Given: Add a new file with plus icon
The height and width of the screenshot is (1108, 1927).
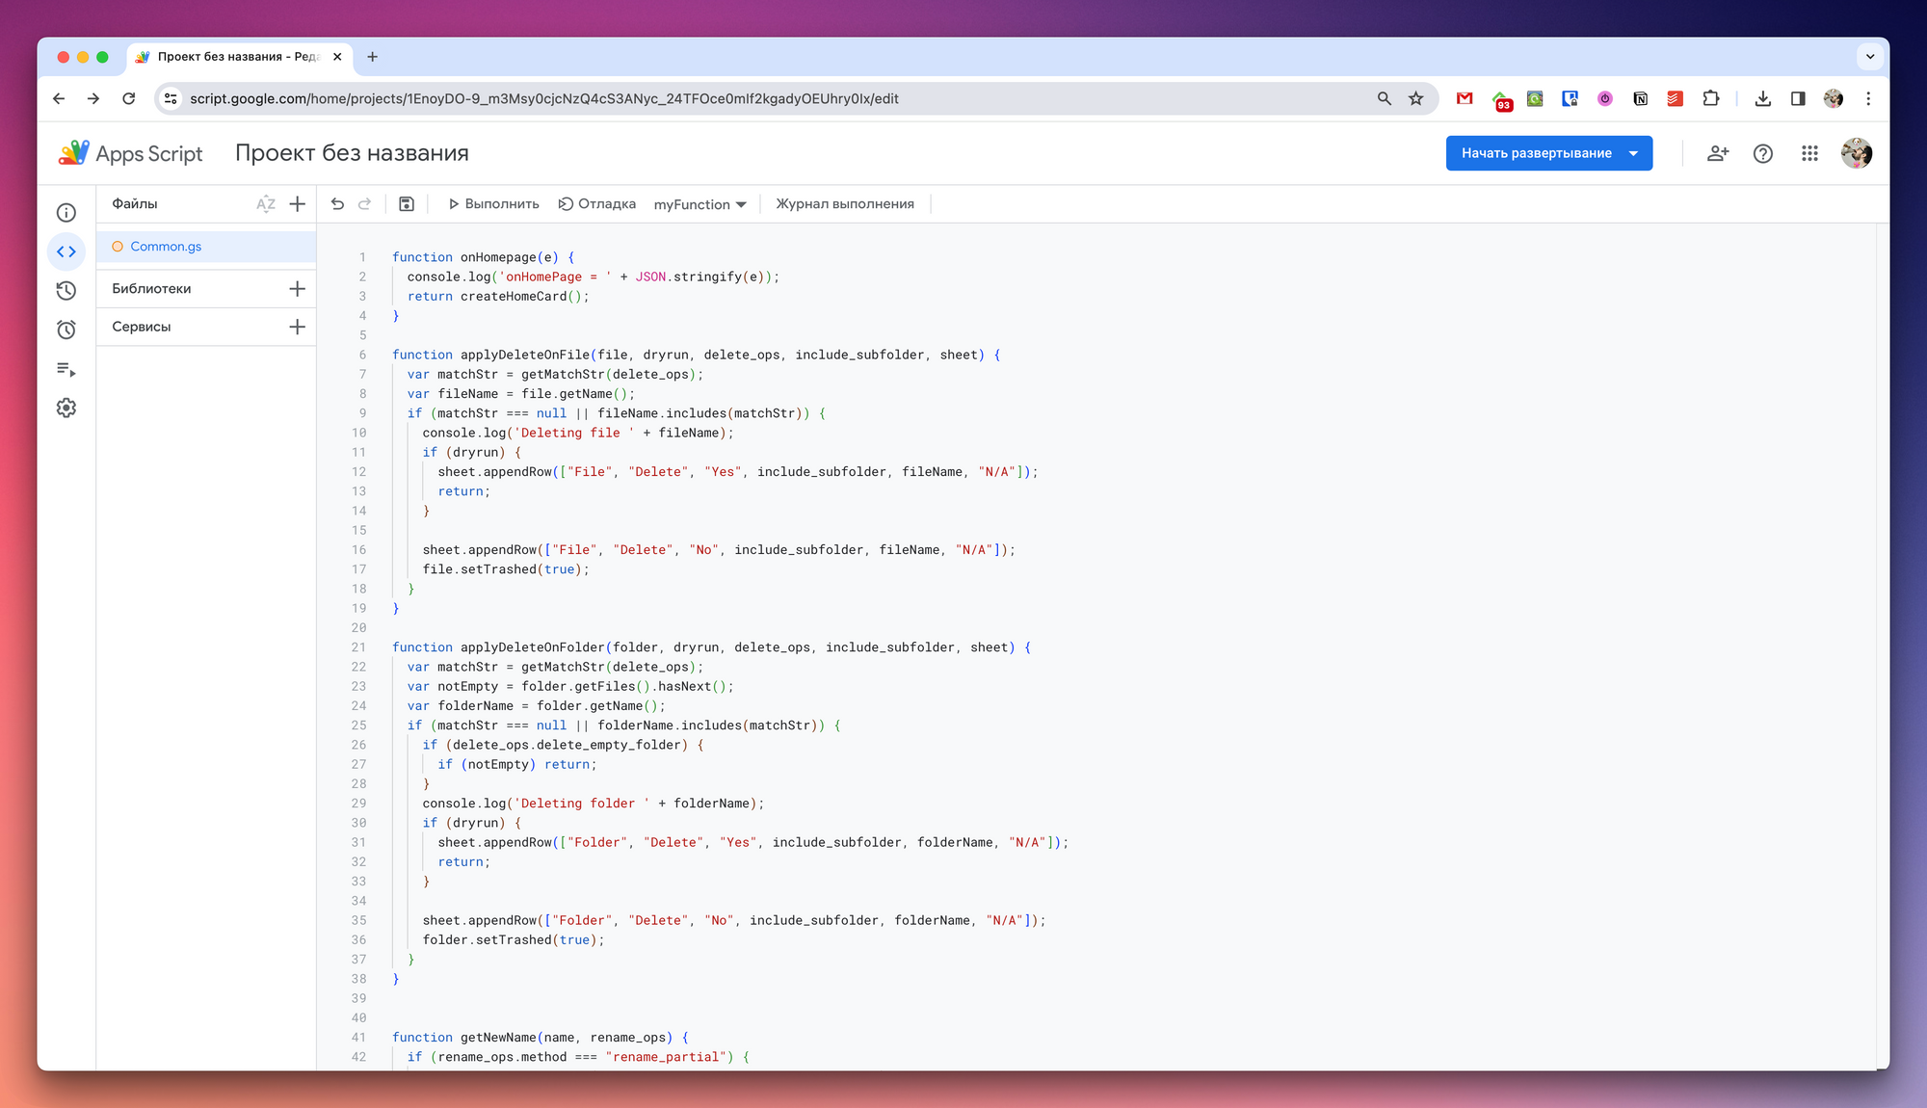Looking at the screenshot, I should click(297, 203).
